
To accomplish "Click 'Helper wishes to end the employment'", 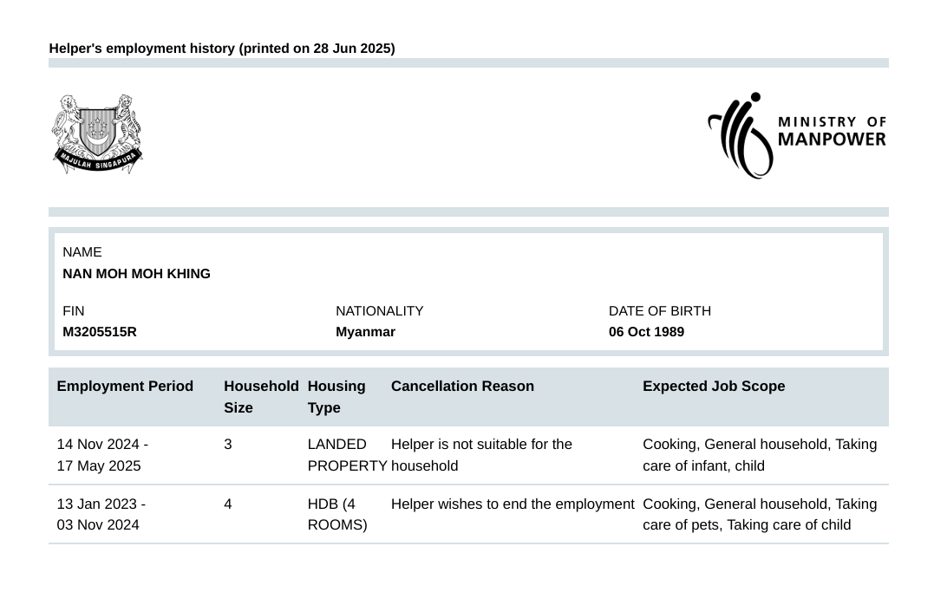I will point(513,504).
